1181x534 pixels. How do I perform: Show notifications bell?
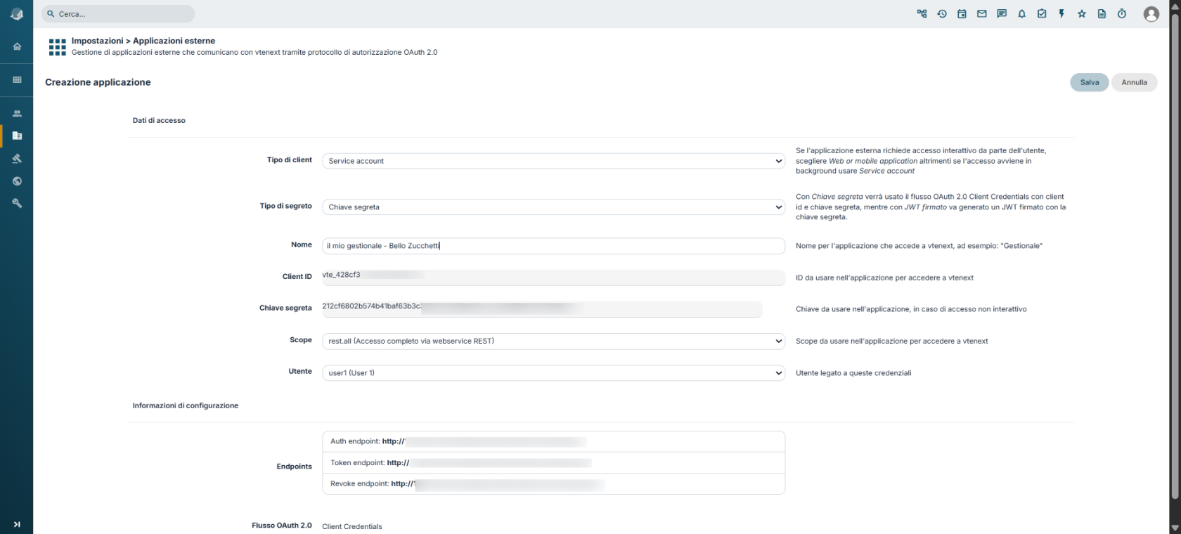[x=1022, y=13]
